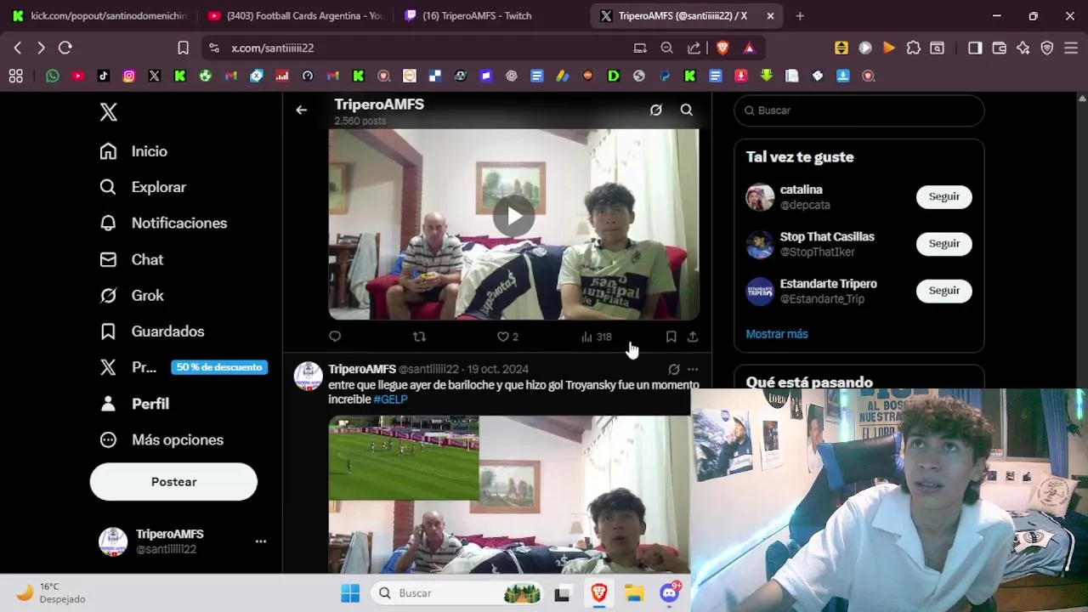
Task: Click the 50 % de descuento badge
Action: [219, 367]
